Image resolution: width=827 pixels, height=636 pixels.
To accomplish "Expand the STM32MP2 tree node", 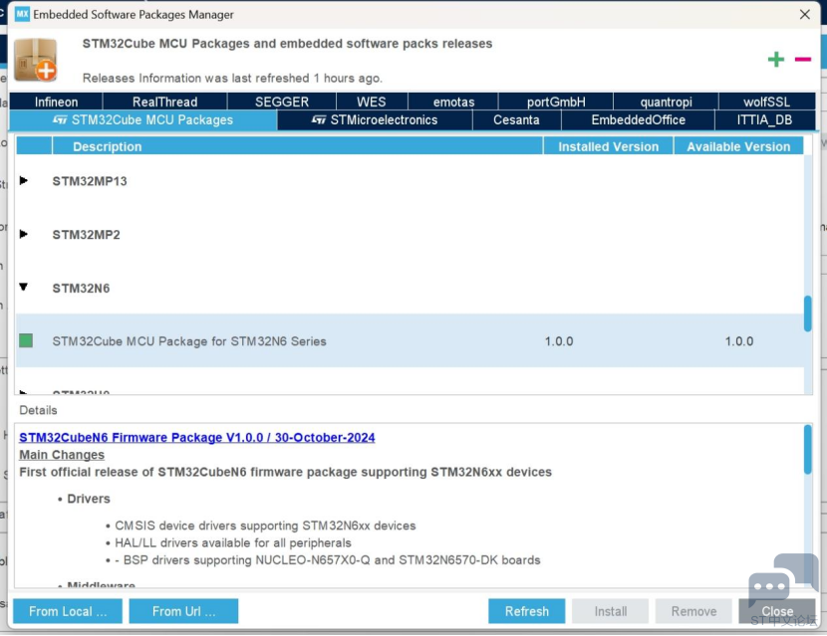I will [23, 234].
